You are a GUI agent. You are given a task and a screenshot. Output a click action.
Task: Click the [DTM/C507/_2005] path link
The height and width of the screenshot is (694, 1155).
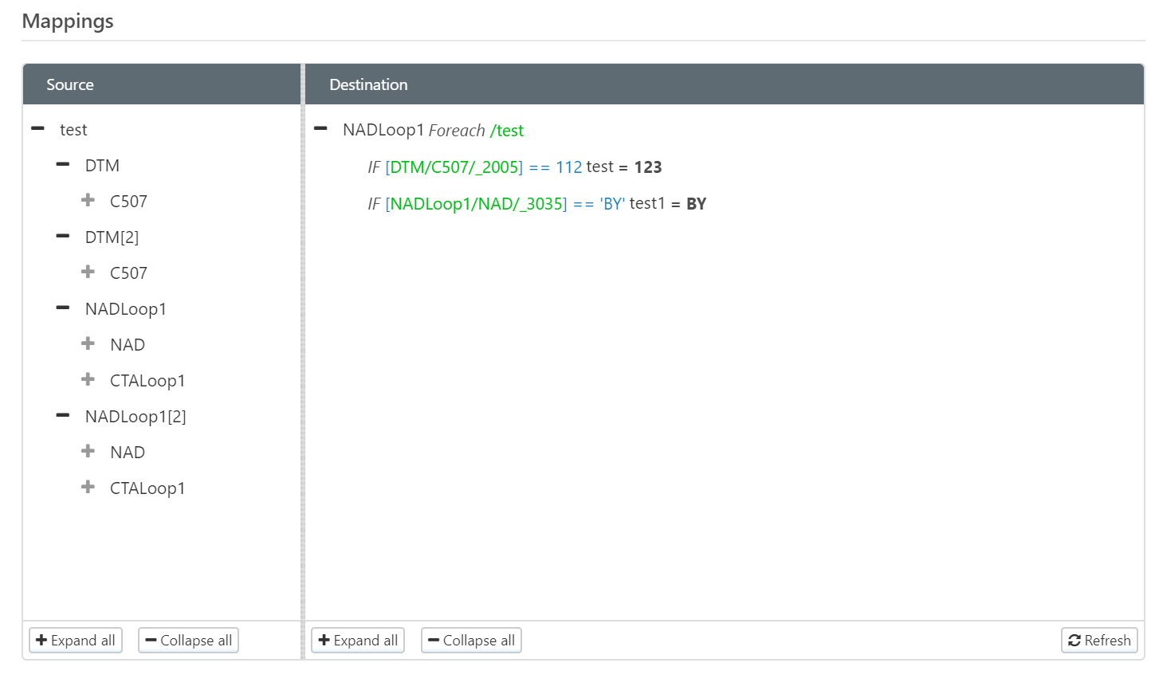454,167
